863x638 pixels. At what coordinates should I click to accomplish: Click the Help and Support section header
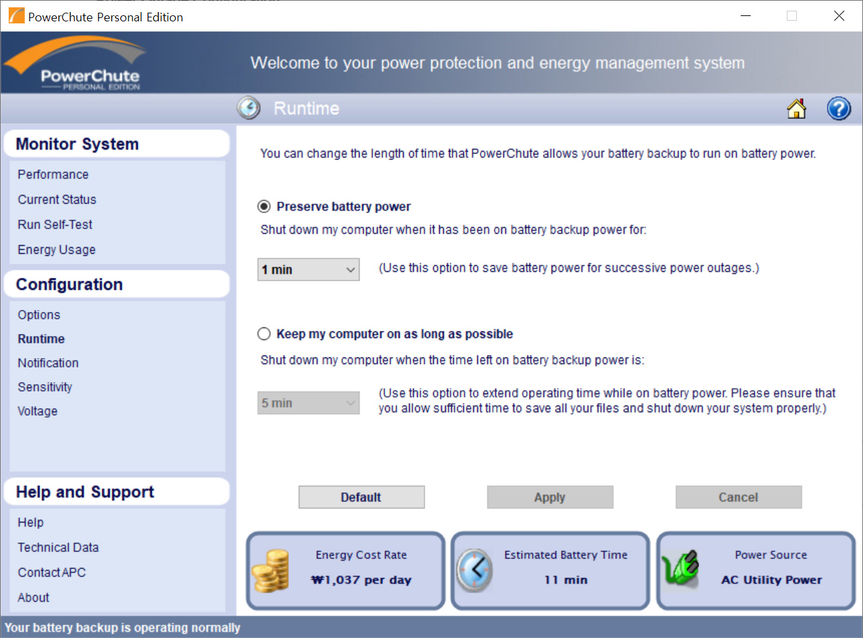tap(117, 492)
